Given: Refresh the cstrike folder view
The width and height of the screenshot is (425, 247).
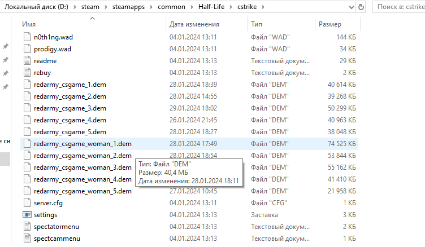Looking at the screenshot, I should pos(361,7).
